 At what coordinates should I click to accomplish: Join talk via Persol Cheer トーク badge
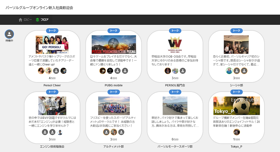[x=52, y=31]
